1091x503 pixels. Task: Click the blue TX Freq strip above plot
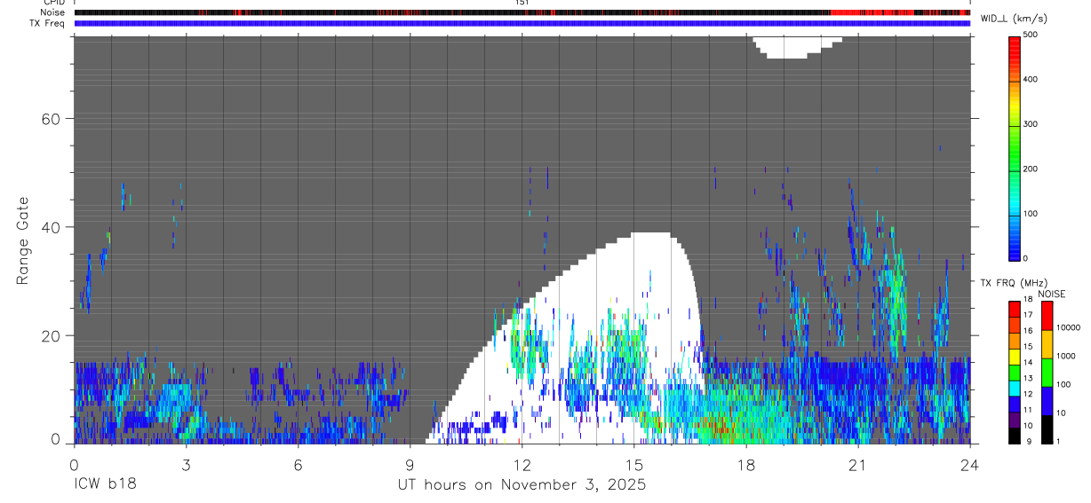522,23
